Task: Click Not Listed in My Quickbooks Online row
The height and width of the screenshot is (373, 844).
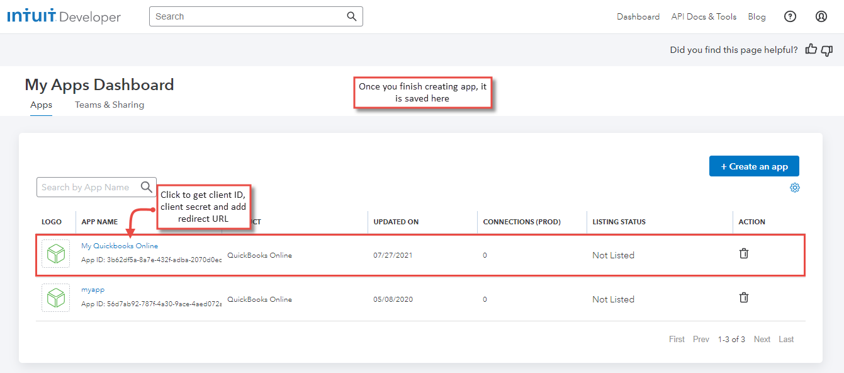Action: 613,255
